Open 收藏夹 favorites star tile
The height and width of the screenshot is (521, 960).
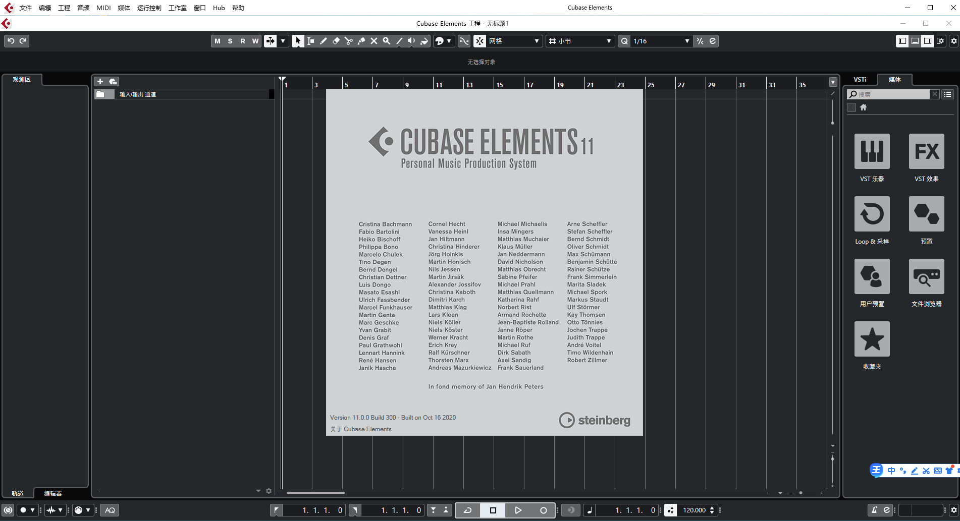click(872, 339)
